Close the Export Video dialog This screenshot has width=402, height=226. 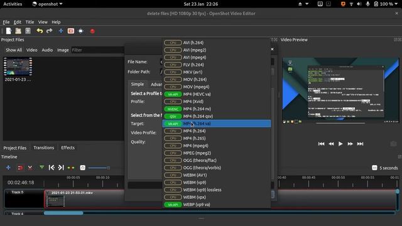coord(272,49)
